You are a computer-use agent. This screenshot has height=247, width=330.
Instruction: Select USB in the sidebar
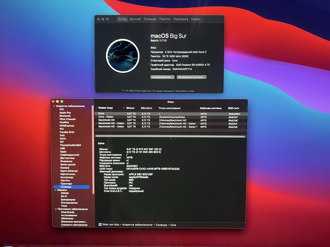click(x=62, y=148)
